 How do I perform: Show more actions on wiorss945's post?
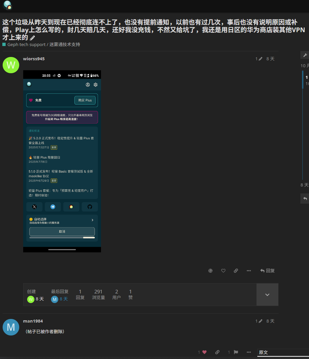point(249,271)
